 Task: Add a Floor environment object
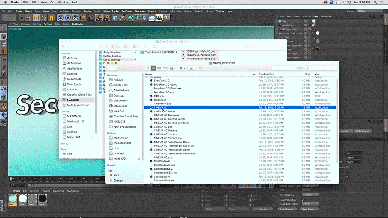(x=152, y=18)
